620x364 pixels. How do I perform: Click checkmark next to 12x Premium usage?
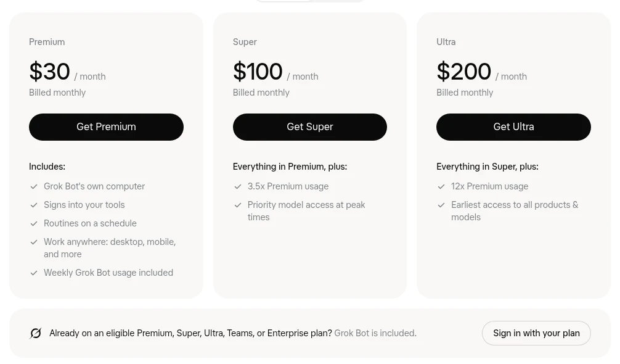441,186
